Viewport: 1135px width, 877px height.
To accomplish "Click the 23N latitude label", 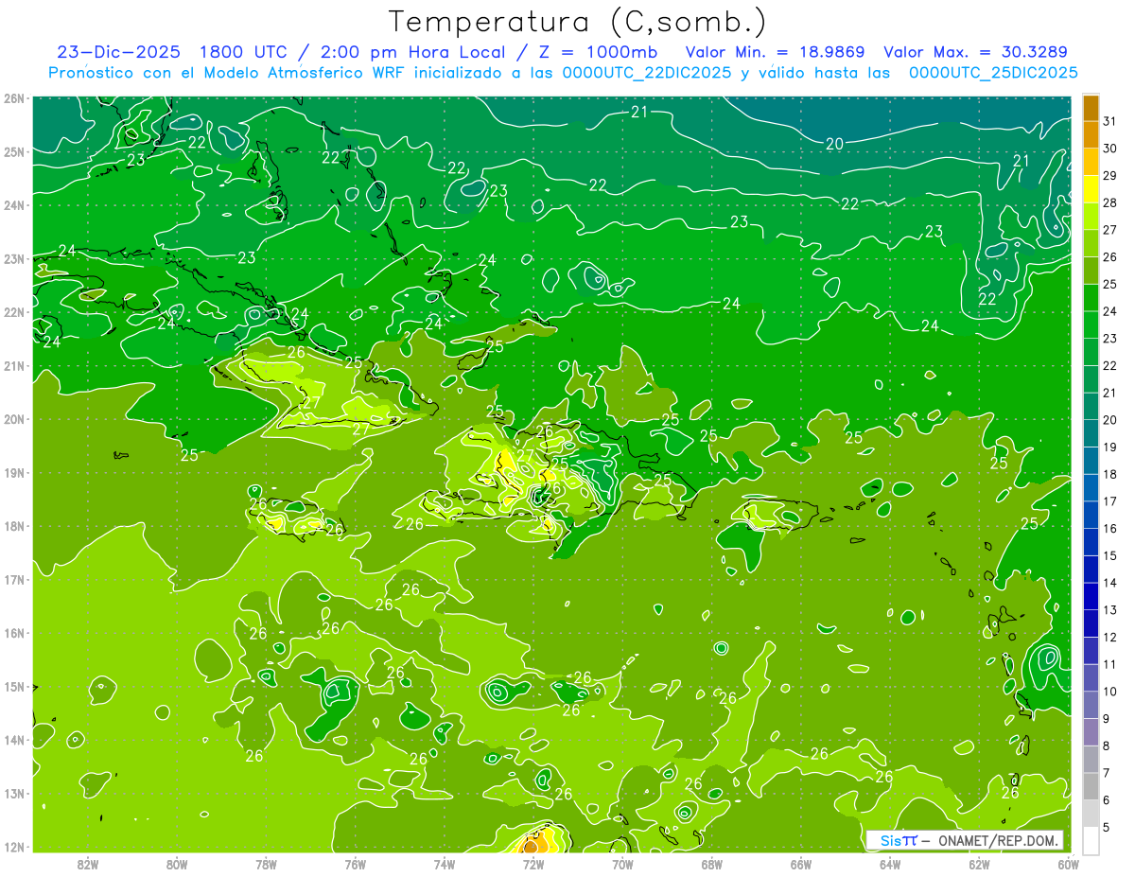I will (x=13, y=258).
